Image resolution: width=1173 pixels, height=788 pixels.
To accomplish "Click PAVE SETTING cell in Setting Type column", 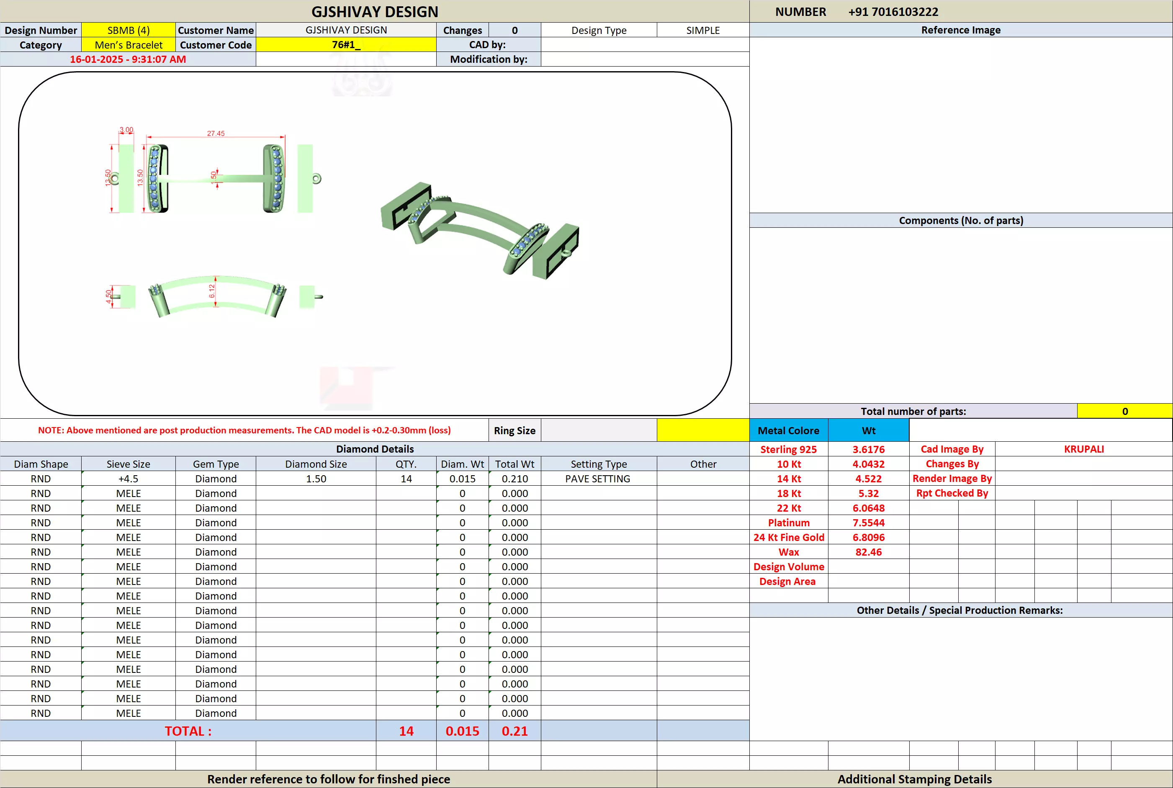I will [597, 479].
